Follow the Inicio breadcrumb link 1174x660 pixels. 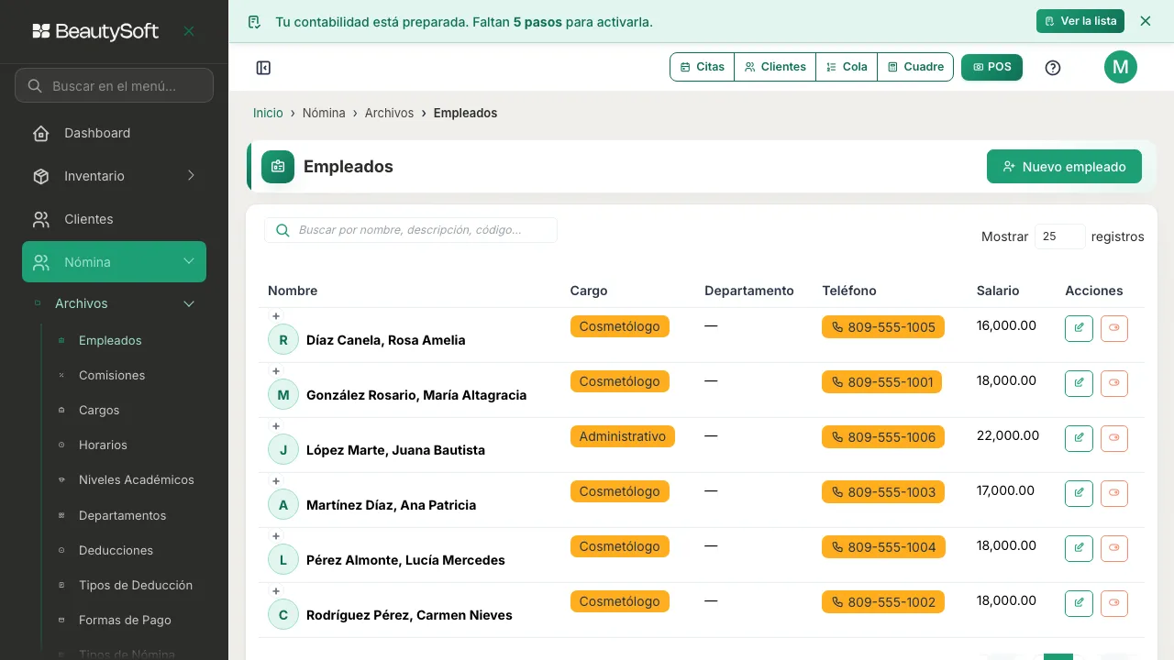tap(268, 113)
